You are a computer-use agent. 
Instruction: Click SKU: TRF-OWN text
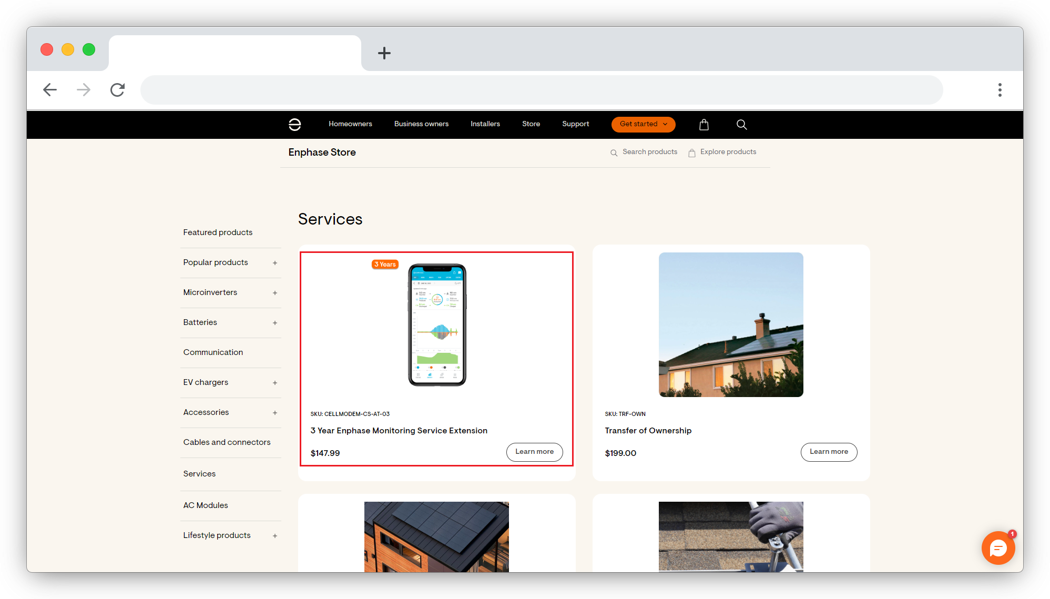coord(625,414)
